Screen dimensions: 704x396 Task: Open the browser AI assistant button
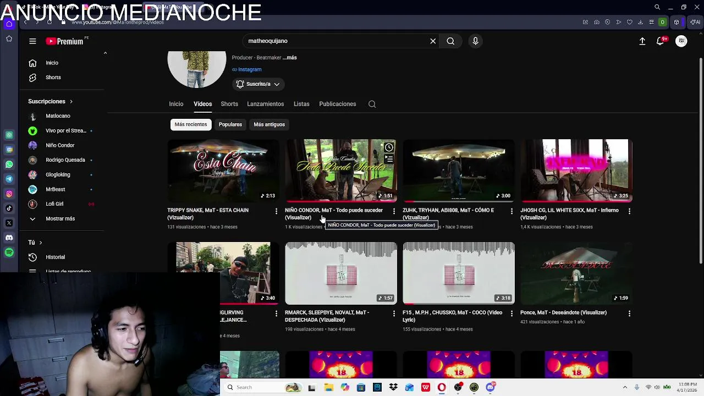(x=695, y=22)
